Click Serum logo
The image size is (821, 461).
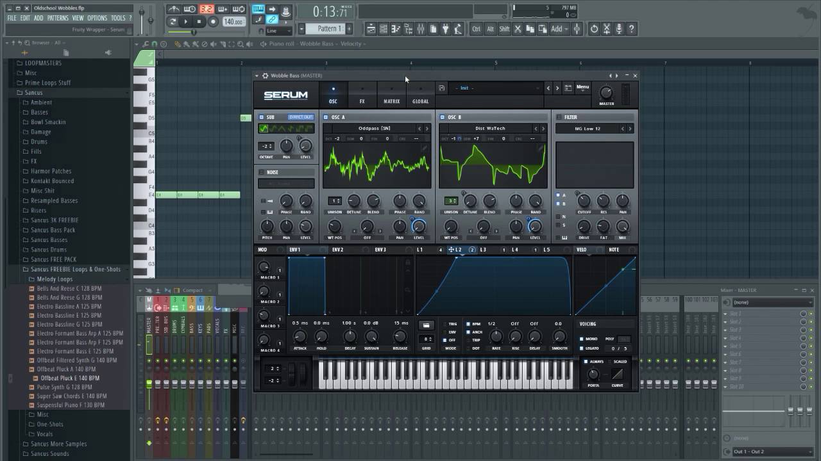pos(285,95)
